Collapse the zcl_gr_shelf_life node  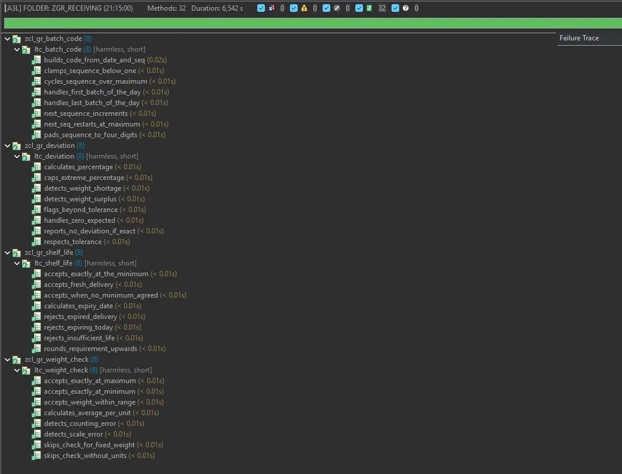tap(7, 252)
